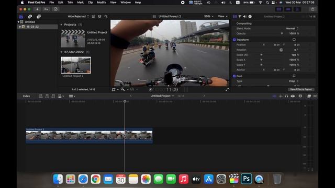This screenshot has height=188, width=335.
Task: Toggle the Timeline panel visibility button
Action: coord(288,9)
